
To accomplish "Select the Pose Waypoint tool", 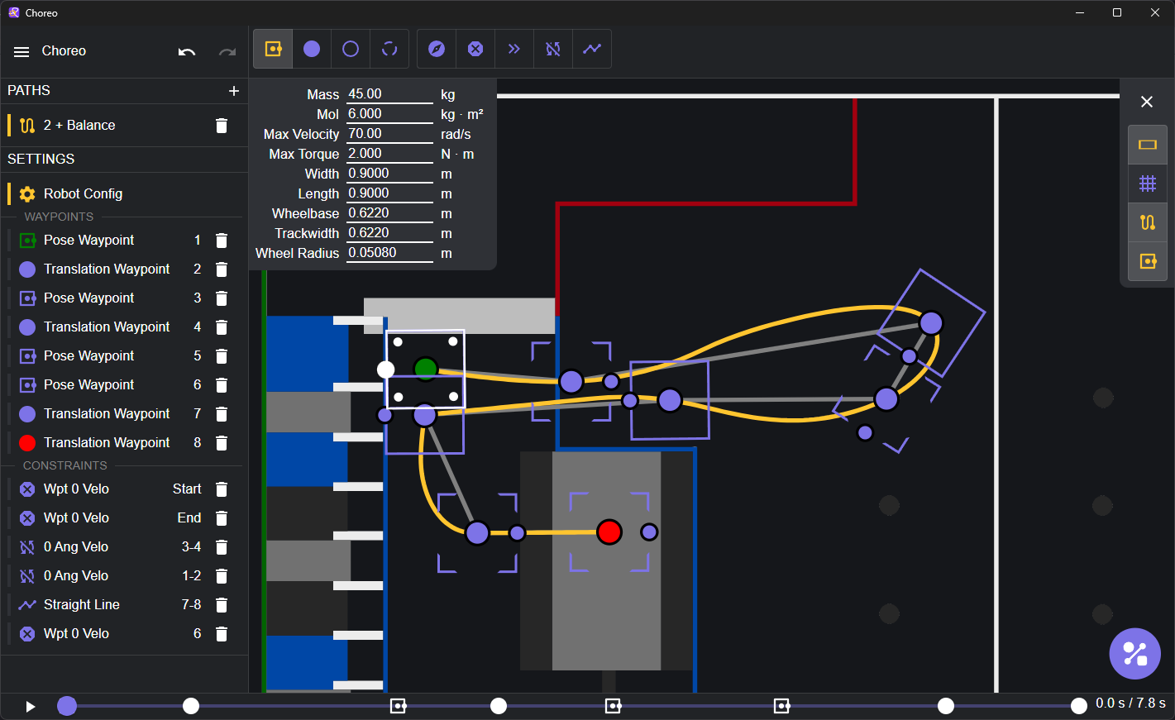I will pyautogui.click(x=273, y=49).
